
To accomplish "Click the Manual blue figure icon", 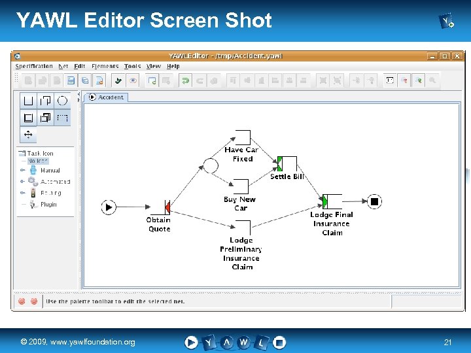I will (x=33, y=170).
